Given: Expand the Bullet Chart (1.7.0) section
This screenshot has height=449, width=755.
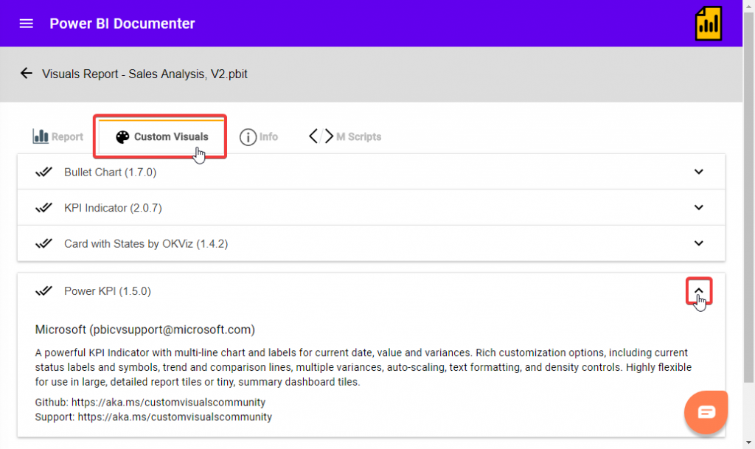Looking at the screenshot, I should tap(697, 172).
